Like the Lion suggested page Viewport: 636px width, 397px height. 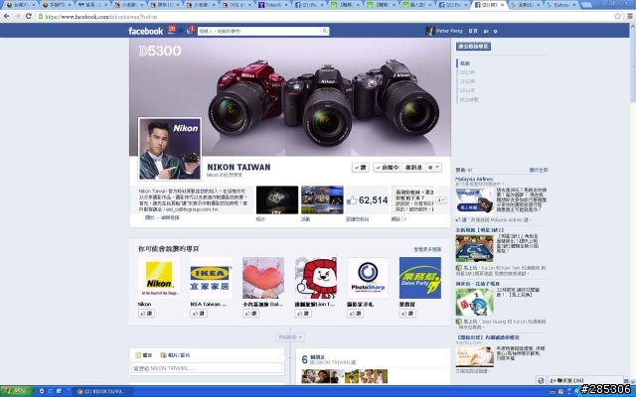pos(302,314)
